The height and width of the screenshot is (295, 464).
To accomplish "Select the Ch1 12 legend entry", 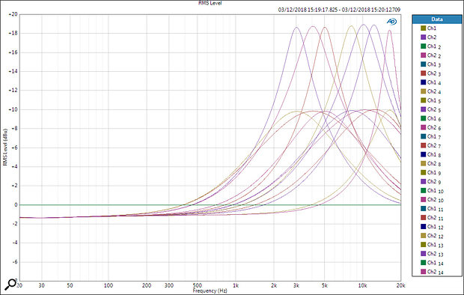I will pyautogui.click(x=433, y=227).
